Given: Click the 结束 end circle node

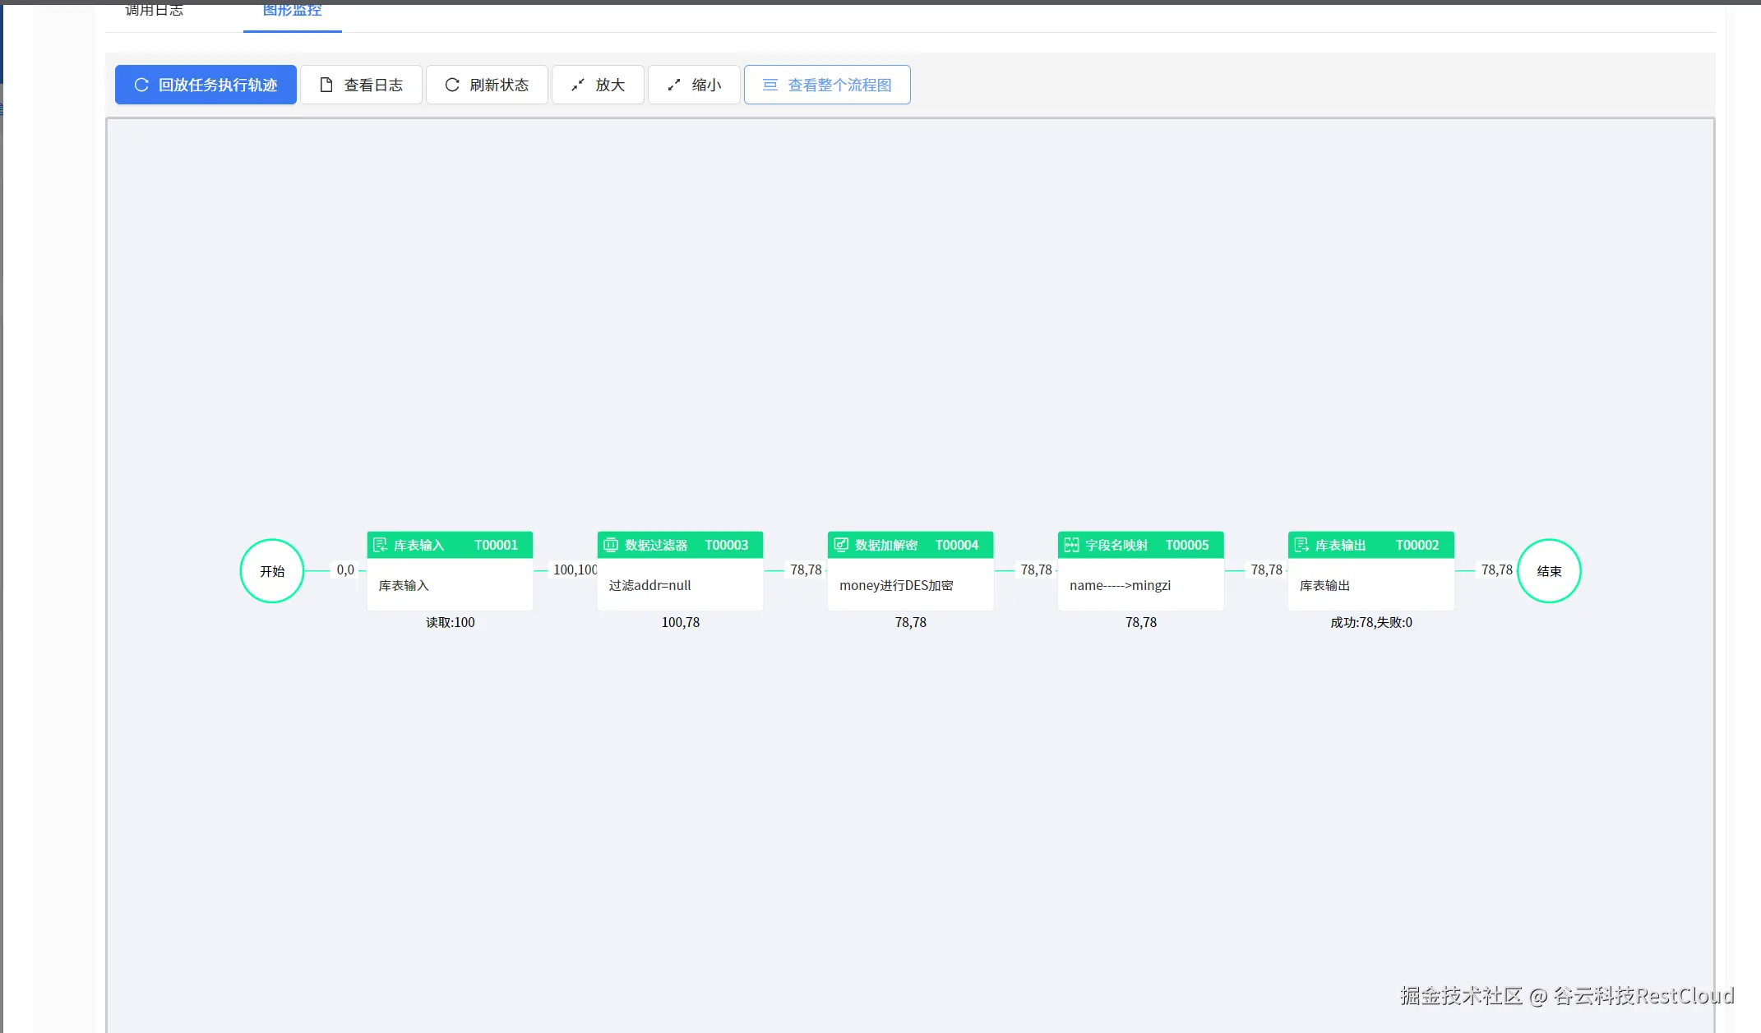Looking at the screenshot, I should click(x=1549, y=571).
